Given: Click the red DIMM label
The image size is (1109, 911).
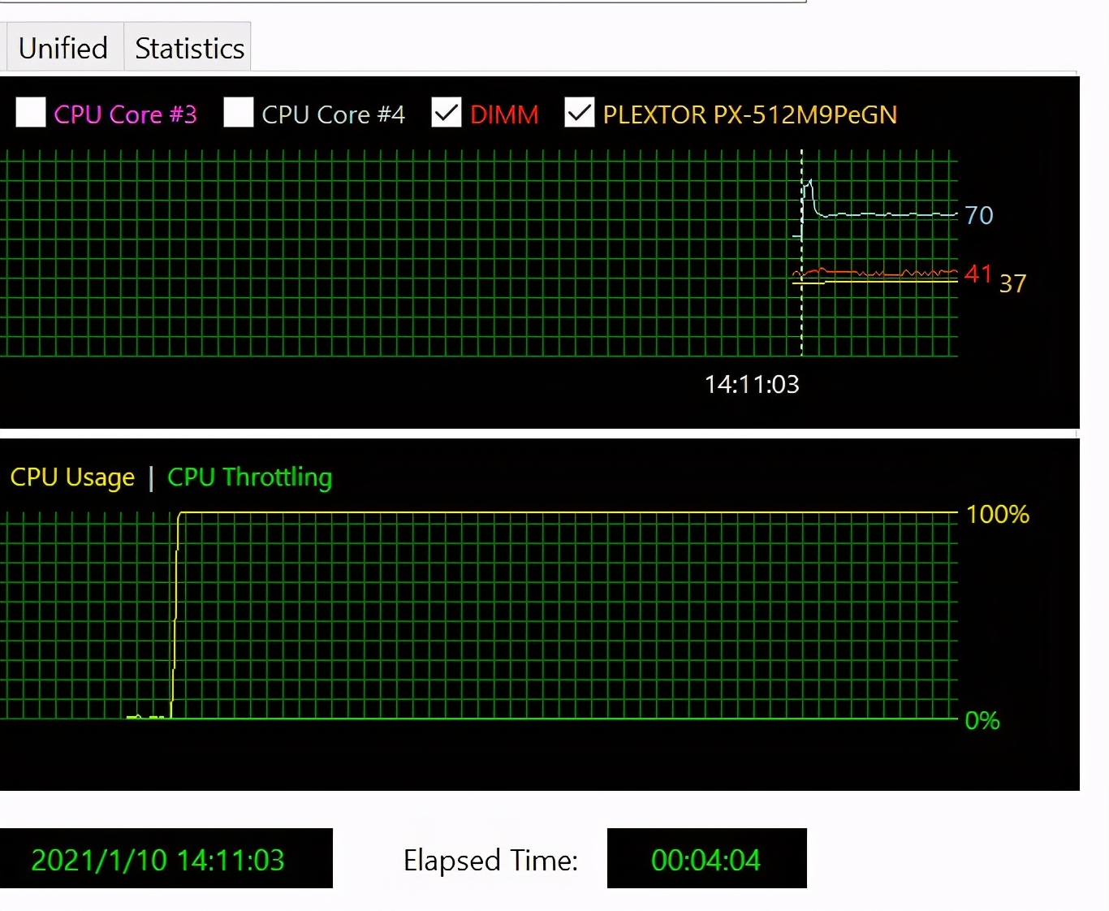Looking at the screenshot, I should point(504,114).
